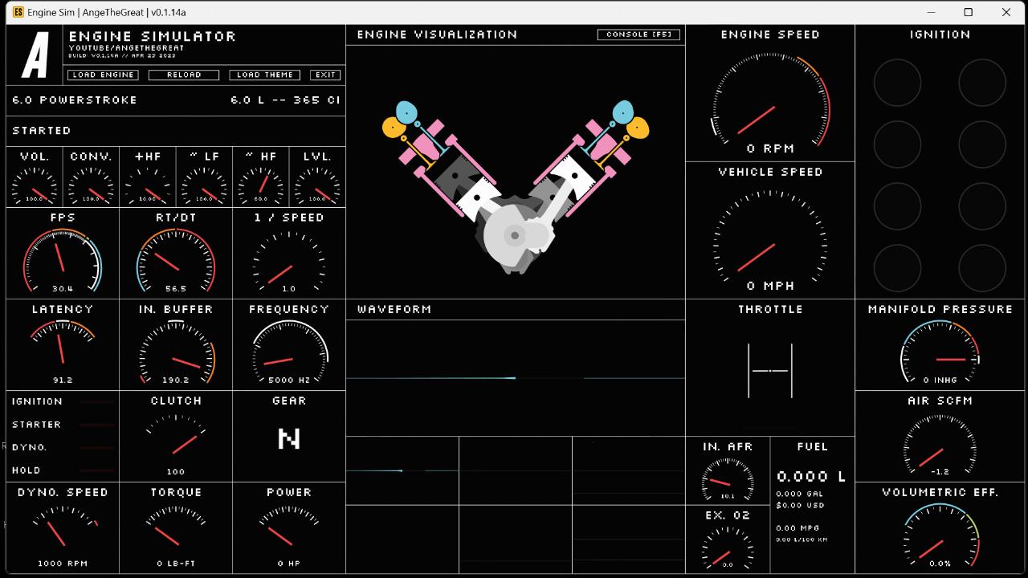The width and height of the screenshot is (1028, 578).
Task: Open the Load Theme option
Action: point(265,75)
